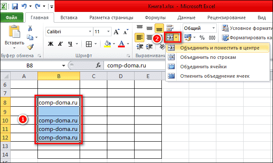Undo the last action
273x163 pixels.
pyautogui.click(x=24, y=6)
